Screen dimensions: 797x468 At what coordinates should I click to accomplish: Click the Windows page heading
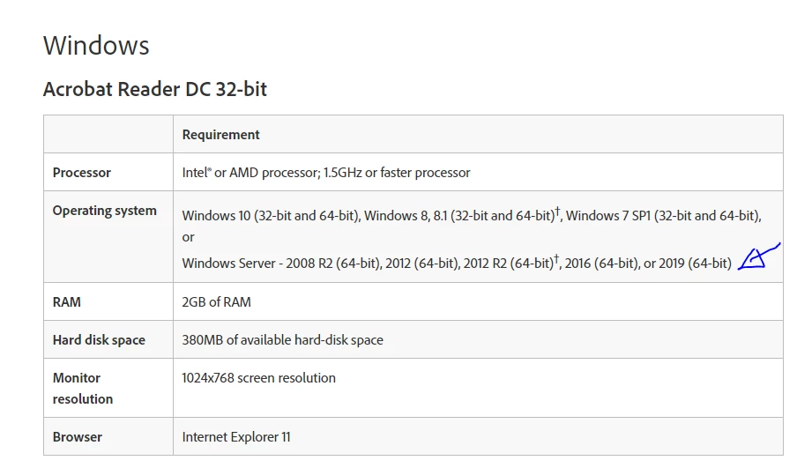(96, 45)
